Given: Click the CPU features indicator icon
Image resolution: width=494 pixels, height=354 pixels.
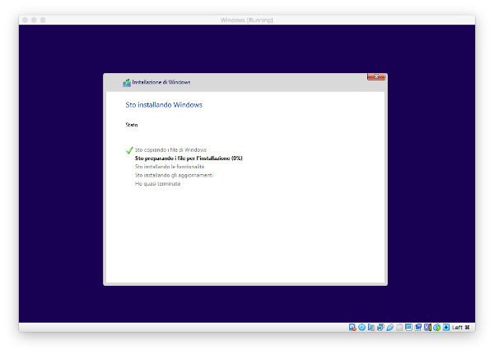Looking at the screenshot, I should [x=427, y=327].
